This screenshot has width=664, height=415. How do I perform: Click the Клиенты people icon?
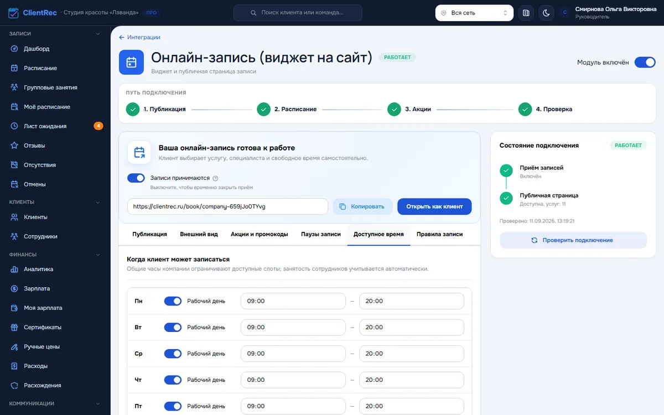point(14,217)
